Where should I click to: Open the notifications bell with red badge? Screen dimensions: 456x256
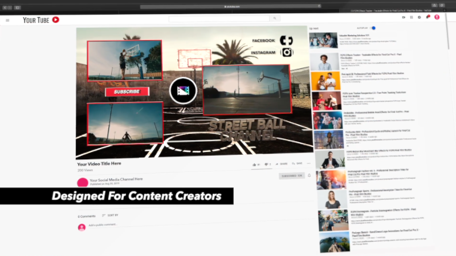coord(428,17)
